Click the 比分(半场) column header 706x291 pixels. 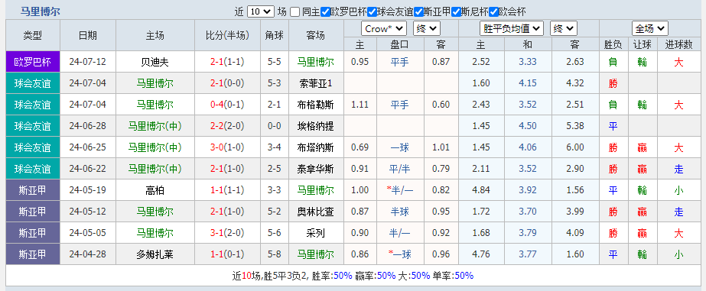(x=227, y=36)
